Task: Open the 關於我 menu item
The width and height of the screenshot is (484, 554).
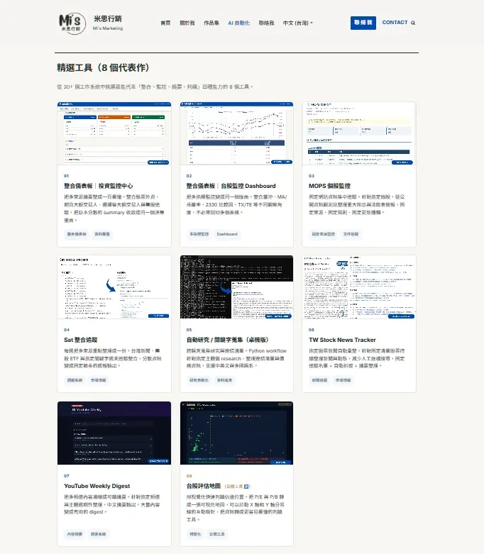Action: [187, 23]
